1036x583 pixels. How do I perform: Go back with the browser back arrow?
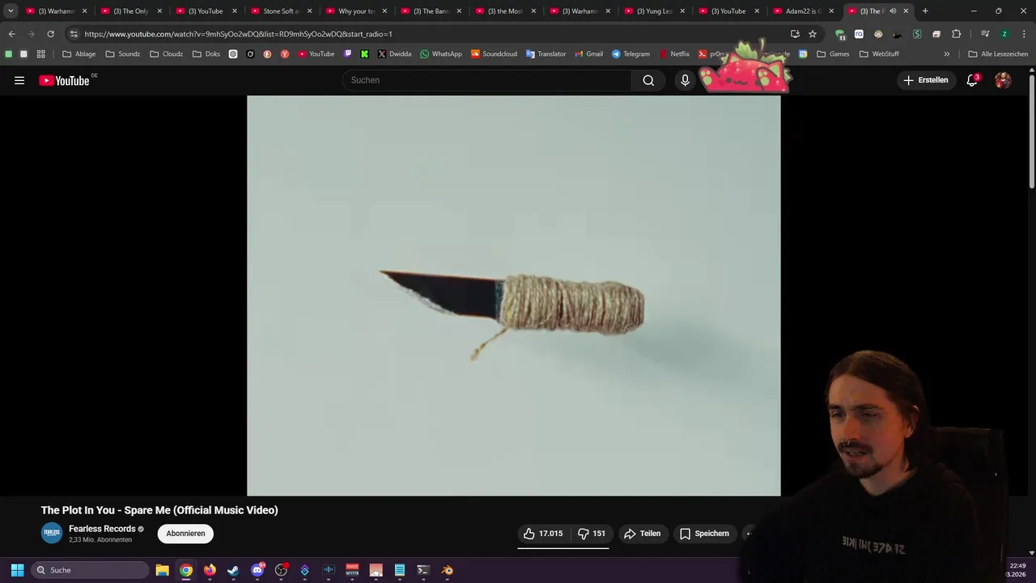point(11,34)
